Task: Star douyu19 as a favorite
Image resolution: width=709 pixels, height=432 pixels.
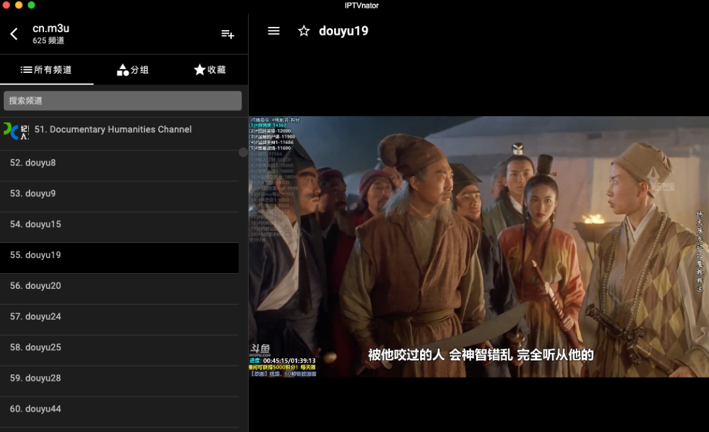Action: tap(303, 31)
